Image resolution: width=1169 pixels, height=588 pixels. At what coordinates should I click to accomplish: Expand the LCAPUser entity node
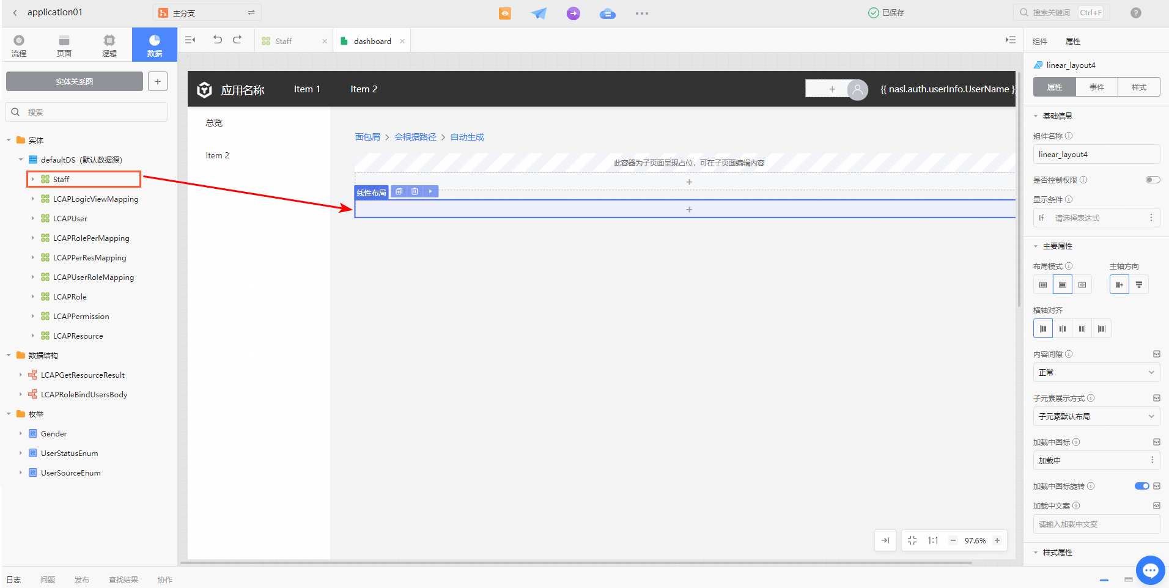coord(33,218)
